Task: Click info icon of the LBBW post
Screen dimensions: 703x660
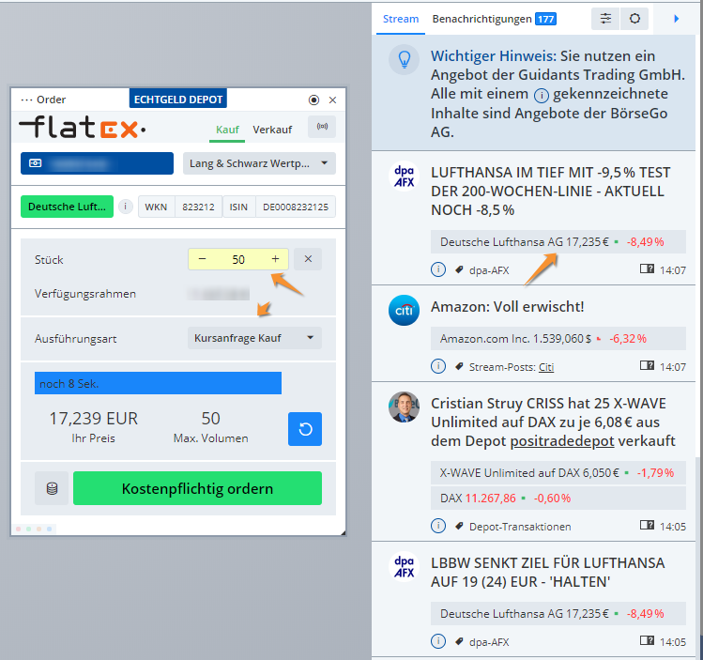Action: (x=438, y=641)
